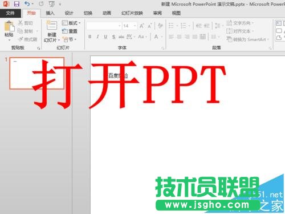The image size is (285, 214).
Task: Click the numbered list icon
Action: tap(184, 26)
